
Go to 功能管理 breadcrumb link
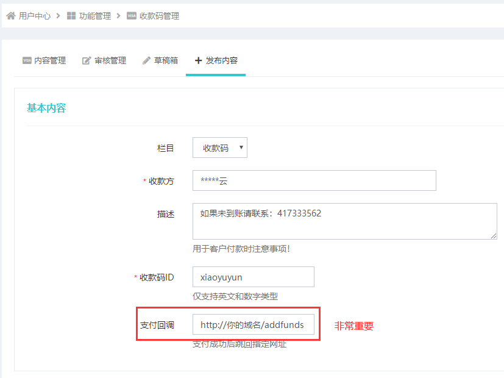click(x=95, y=16)
